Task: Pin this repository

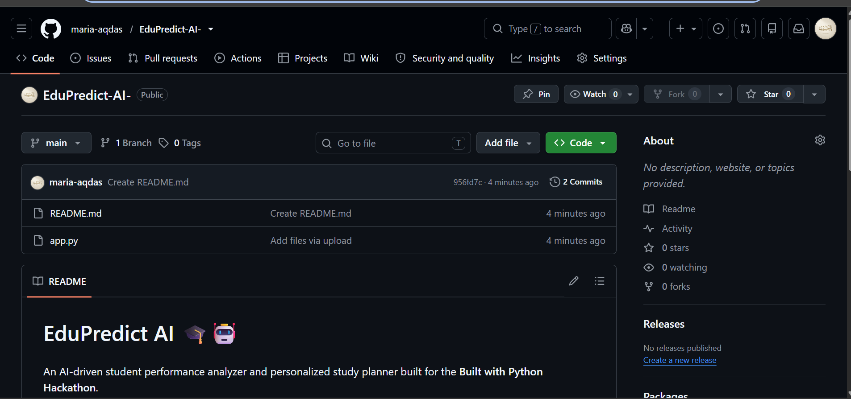Action: pyautogui.click(x=536, y=94)
